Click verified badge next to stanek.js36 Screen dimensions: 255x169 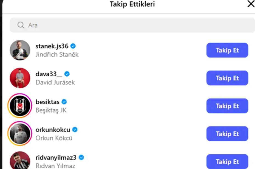(73, 46)
